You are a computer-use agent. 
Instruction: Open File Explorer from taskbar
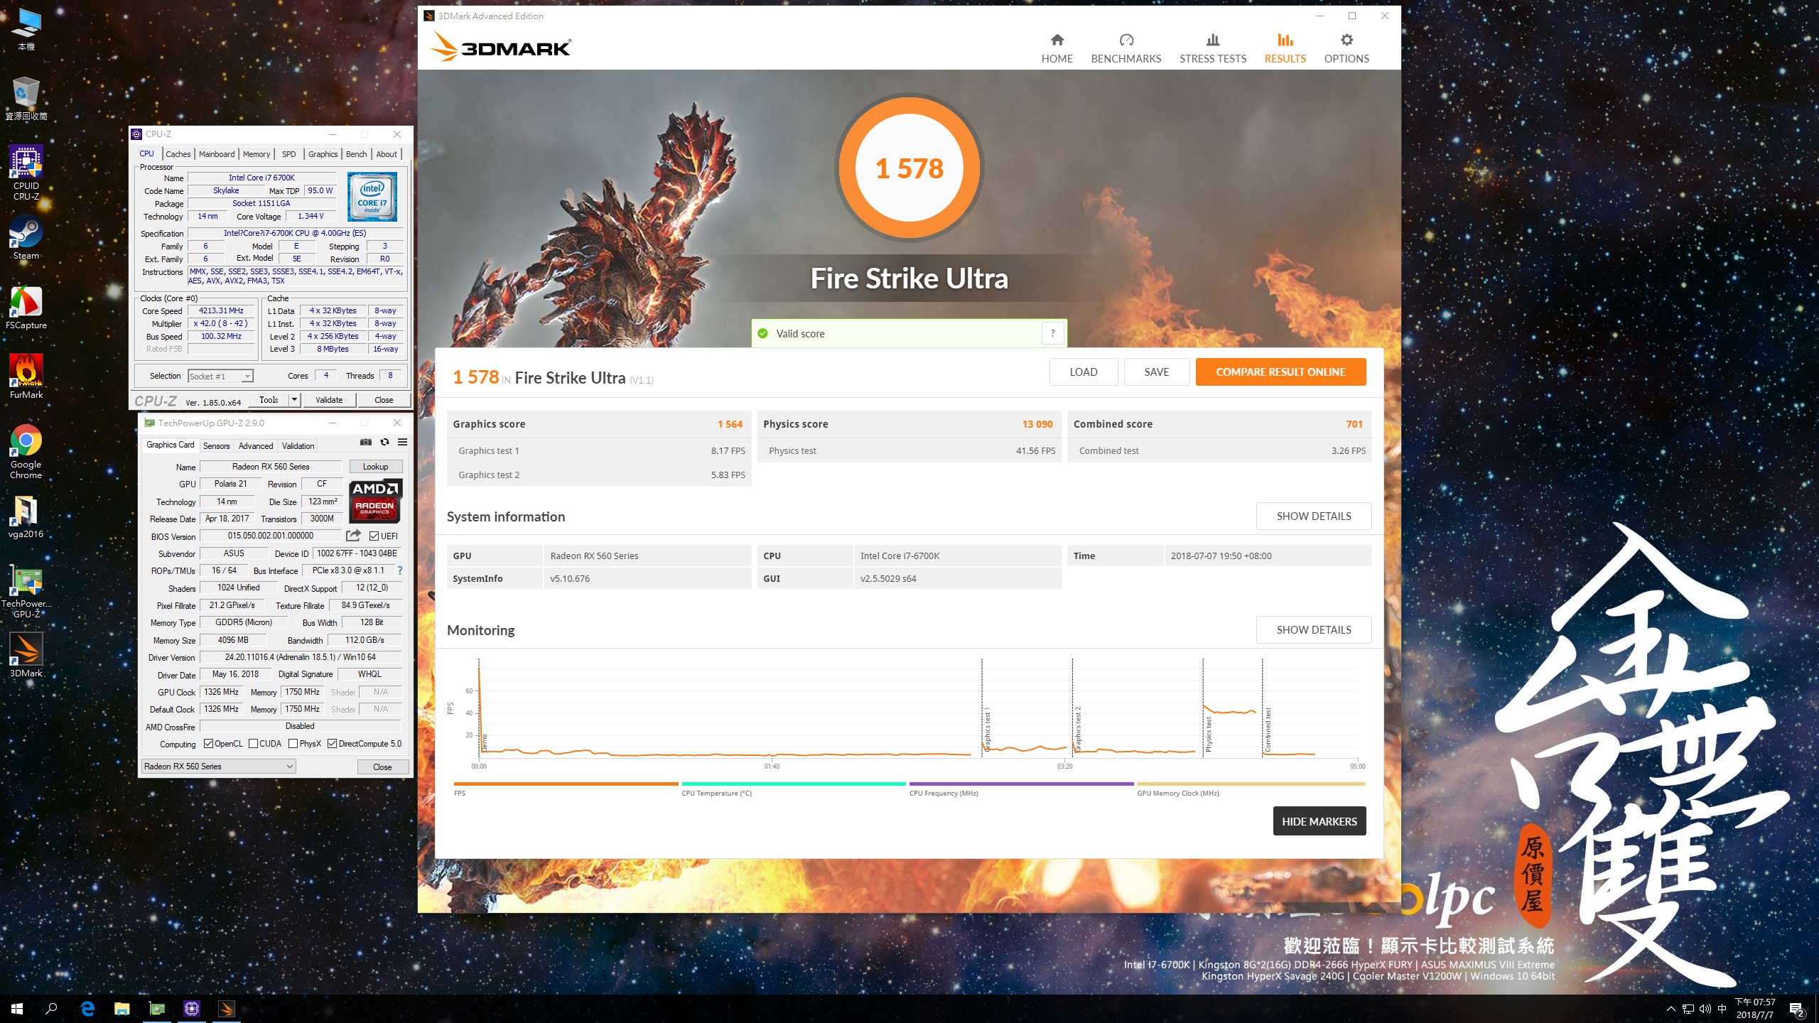(122, 1009)
